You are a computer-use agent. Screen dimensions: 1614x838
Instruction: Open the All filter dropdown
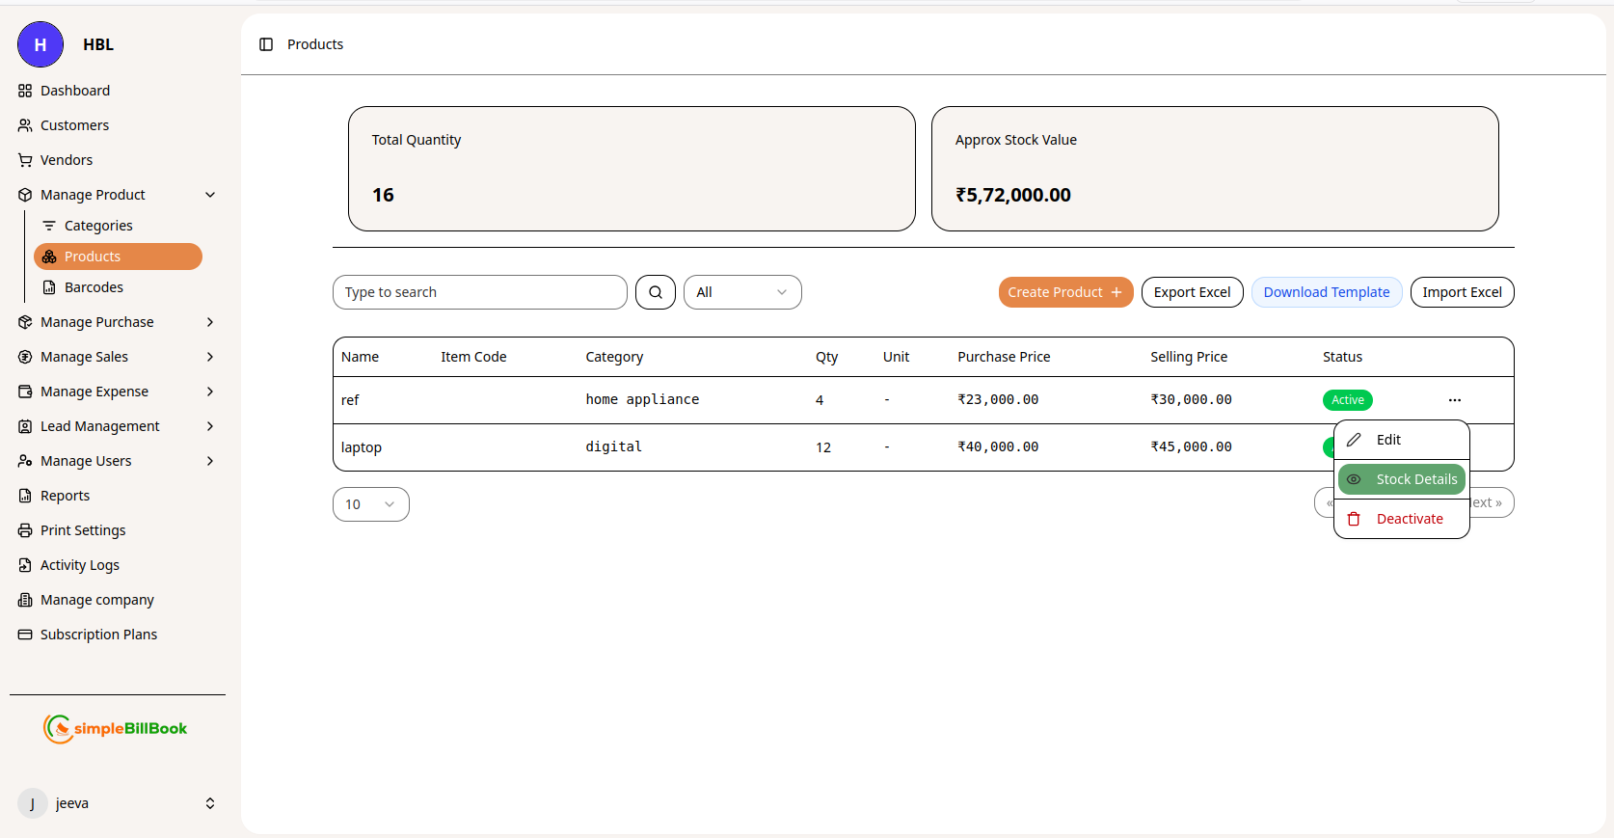click(742, 292)
